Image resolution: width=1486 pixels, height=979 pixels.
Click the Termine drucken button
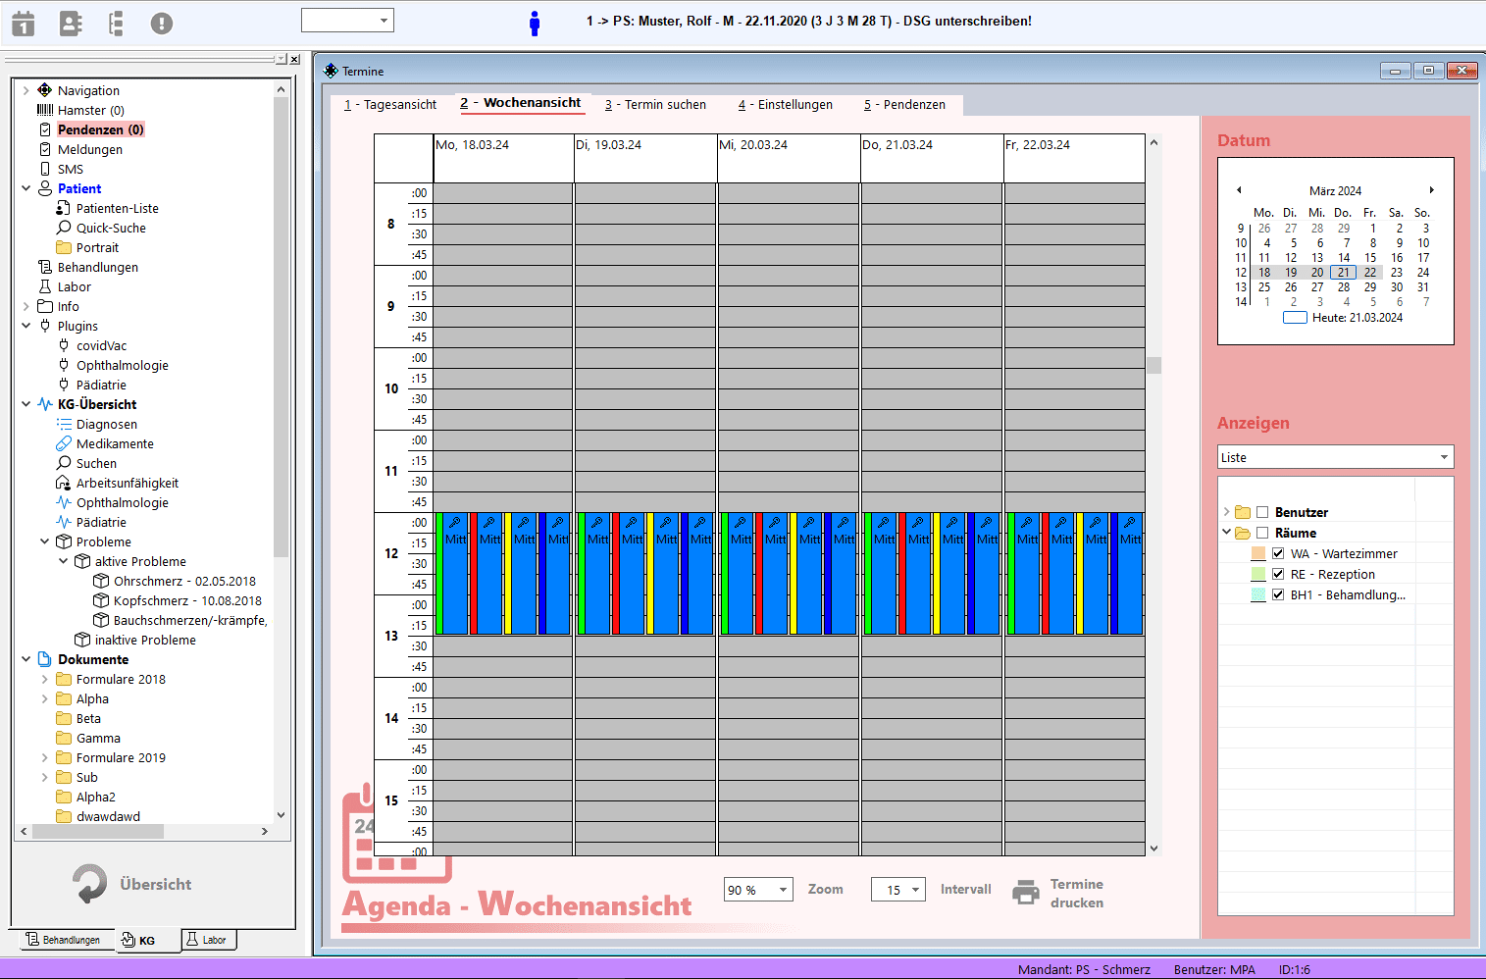tap(1058, 893)
